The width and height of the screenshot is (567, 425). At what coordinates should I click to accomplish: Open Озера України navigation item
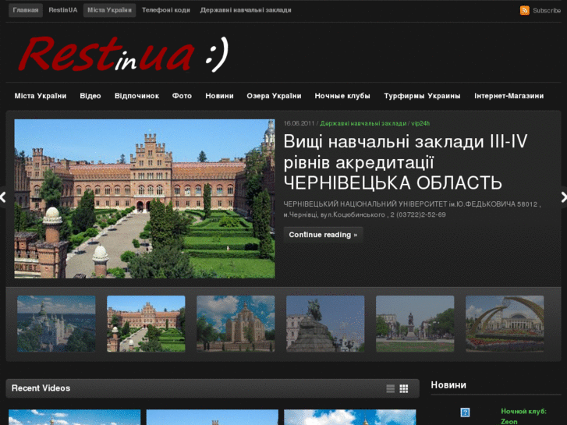pyautogui.click(x=274, y=96)
